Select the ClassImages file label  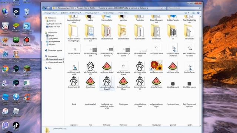(x=123, y=104)
